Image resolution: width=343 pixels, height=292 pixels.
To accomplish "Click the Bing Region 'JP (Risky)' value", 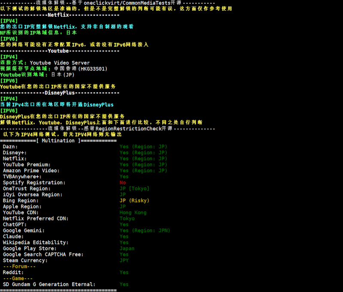I will pos(134,201).
